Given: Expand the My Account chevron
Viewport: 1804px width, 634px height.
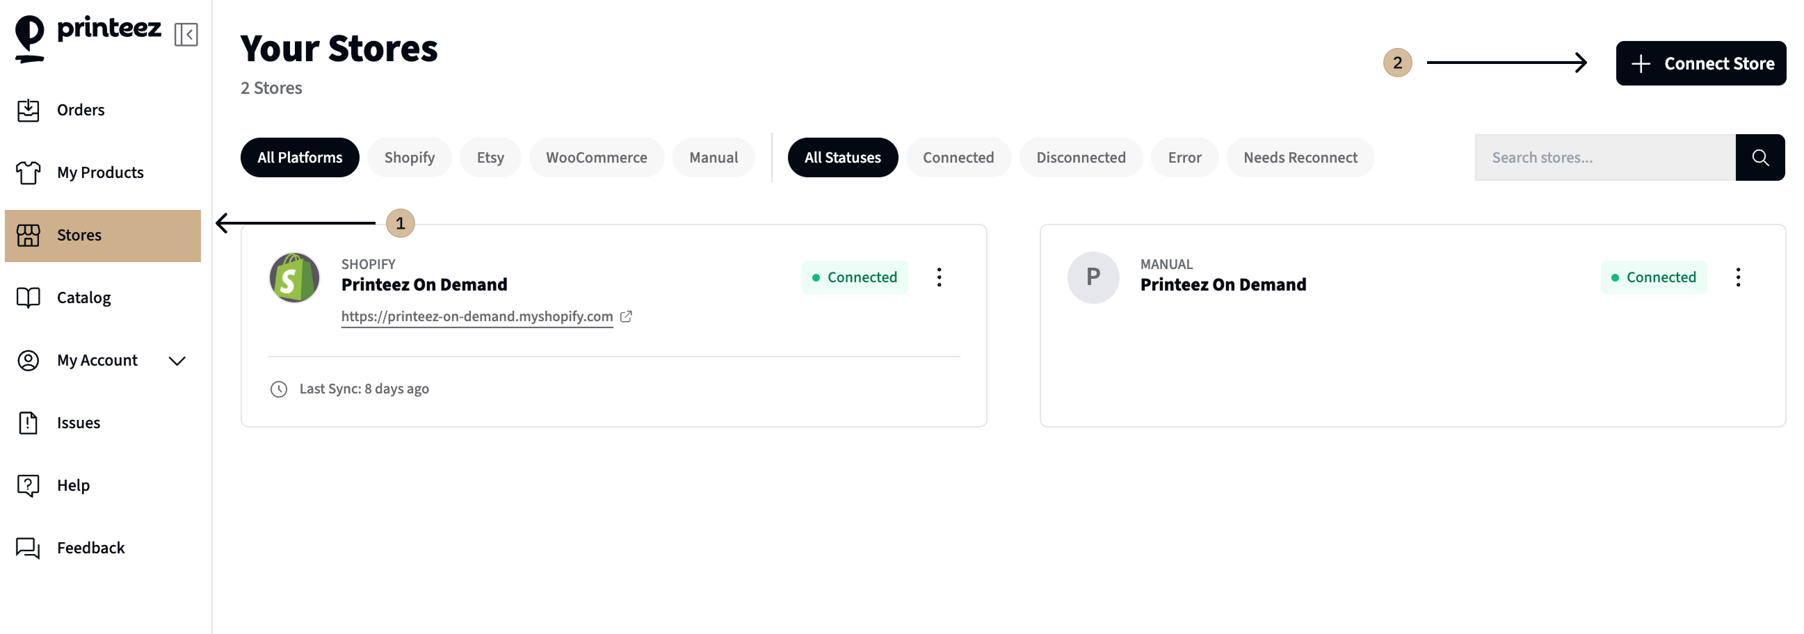Looking at the screenshot, I should [x=177, y=361].
